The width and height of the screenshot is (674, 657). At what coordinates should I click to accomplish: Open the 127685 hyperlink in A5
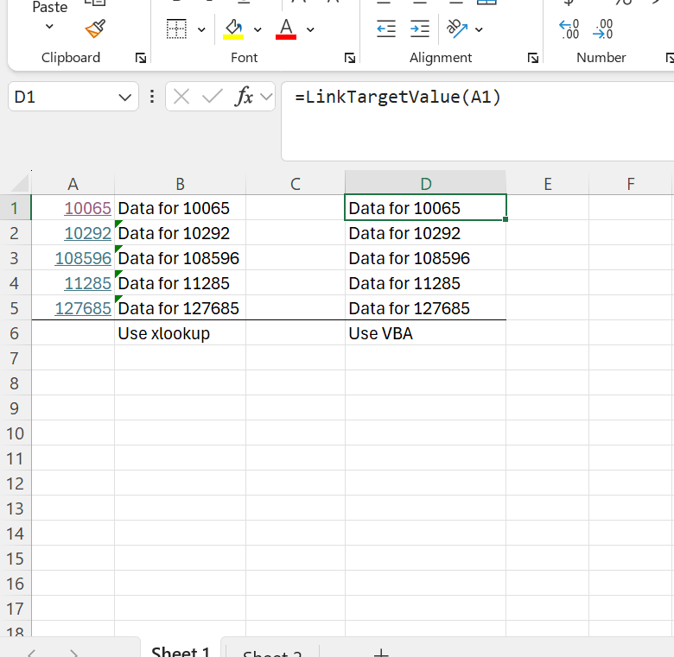click(x=83, y=308)
